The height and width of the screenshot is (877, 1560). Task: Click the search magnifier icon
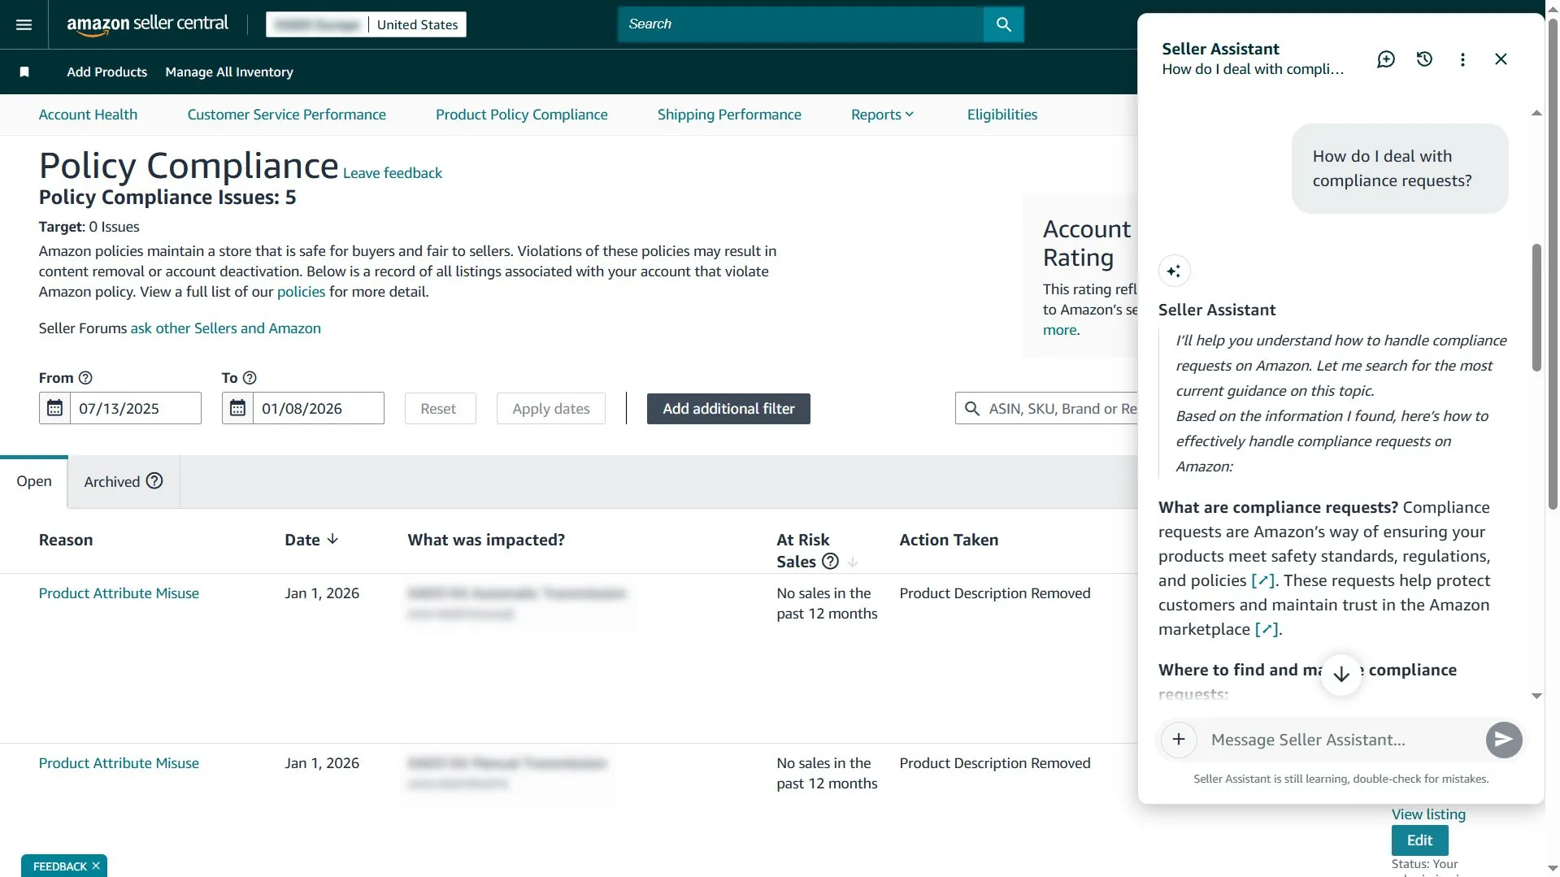pyautogui.click(x=1002, y=24)
